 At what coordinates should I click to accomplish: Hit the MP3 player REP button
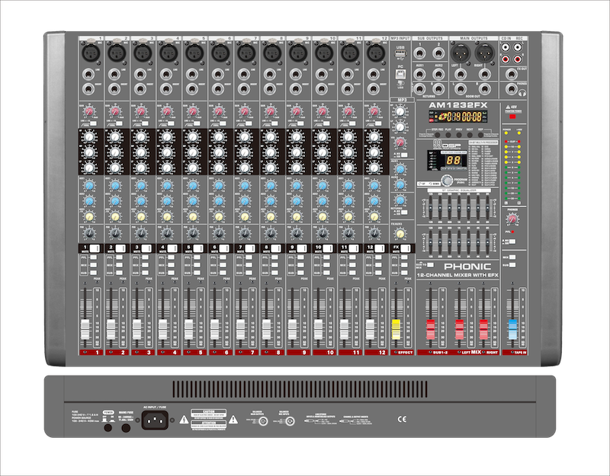coord(480,135)
